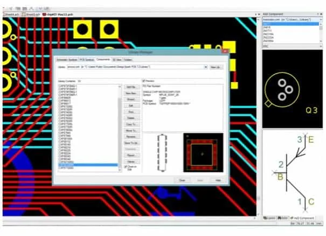Toggle the Zoom on Edit checkbox
The image size is (326, 236).
(126, 168)
